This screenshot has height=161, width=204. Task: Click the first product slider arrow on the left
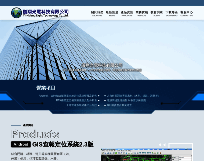pos(160,145)
